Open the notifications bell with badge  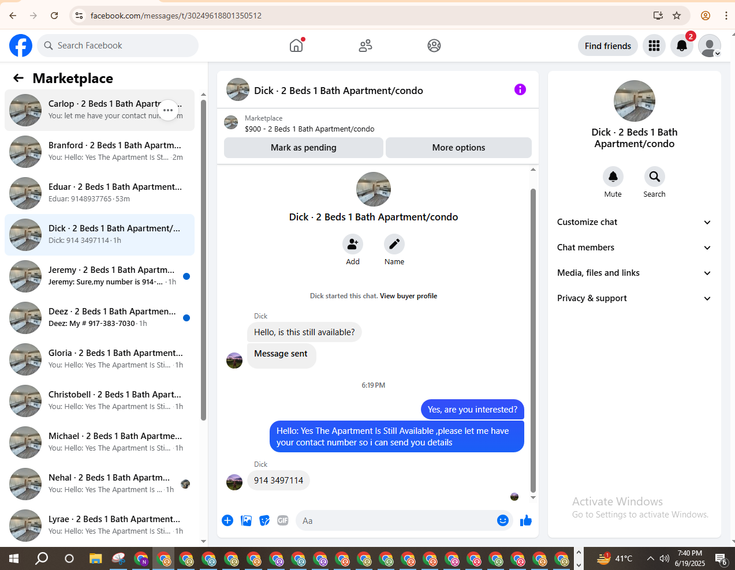[x=682, y=46]
